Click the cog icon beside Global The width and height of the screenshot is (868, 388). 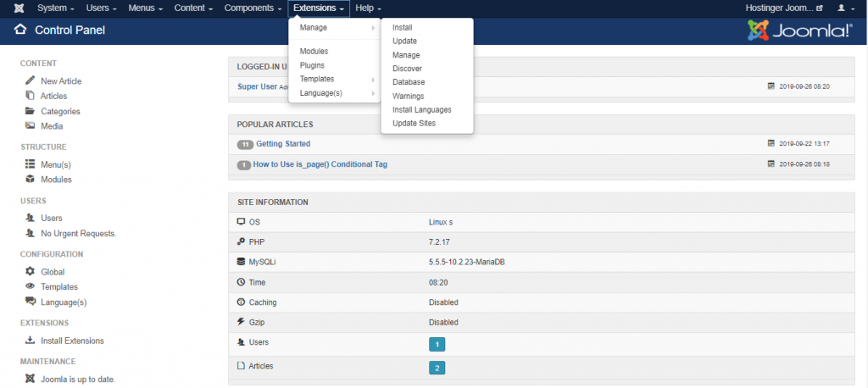click(x=30, y=272)
